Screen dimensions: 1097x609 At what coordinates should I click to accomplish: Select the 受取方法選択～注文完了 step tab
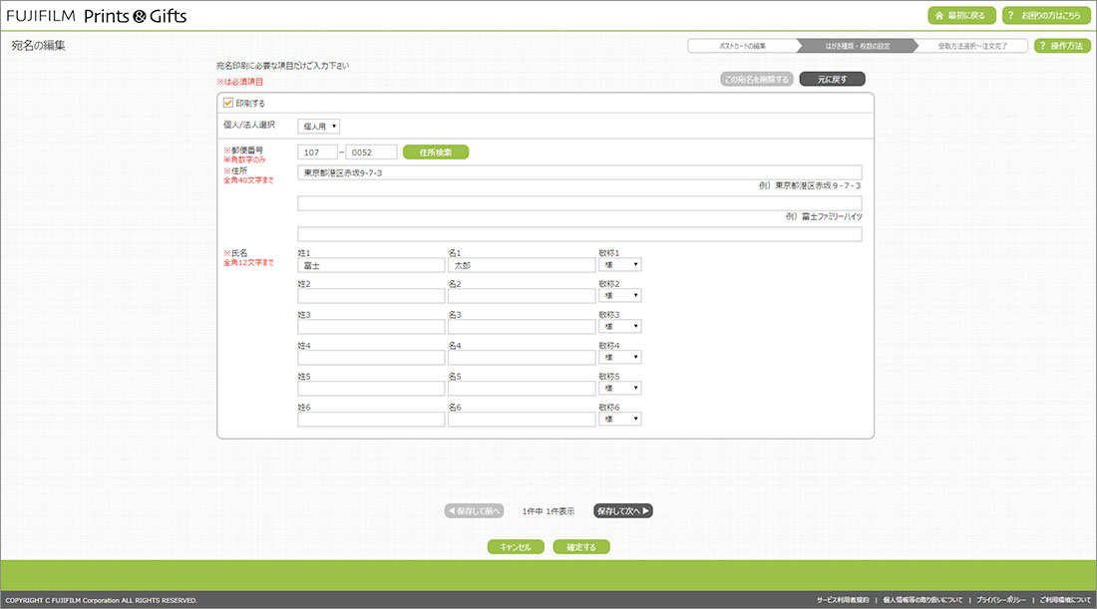pyautogui.click(x=971, y=46)
